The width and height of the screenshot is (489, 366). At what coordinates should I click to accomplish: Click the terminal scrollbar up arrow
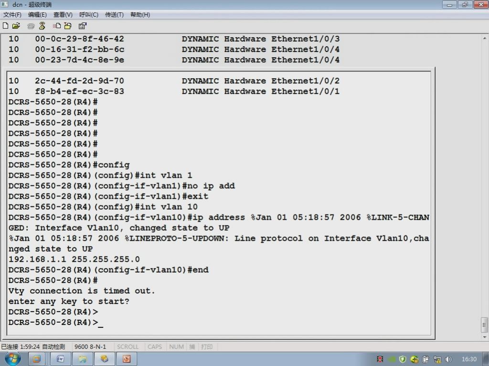click(484, 38)
